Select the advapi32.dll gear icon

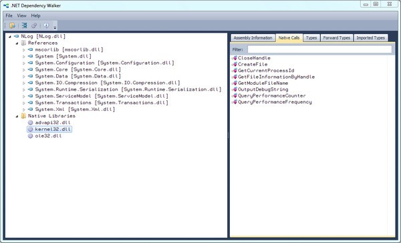31,123
